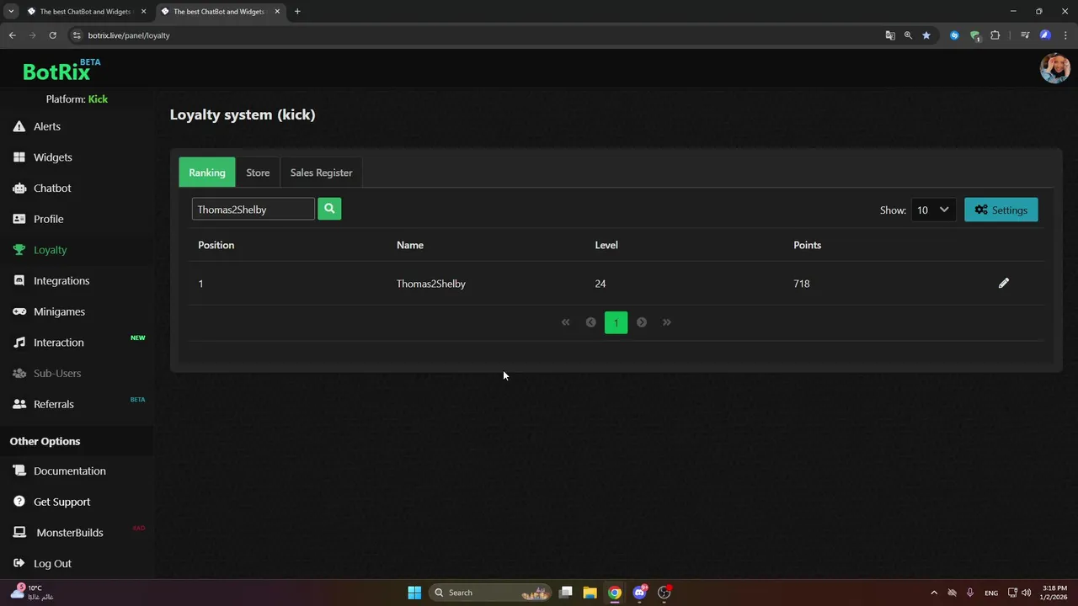Click the Points column header
The height and width of the screenshot is (606, 1078).
click(x=807, y=245)
